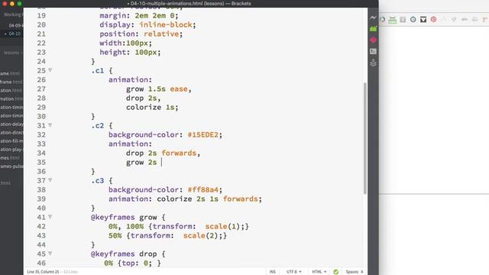Open the keyframes-pulse file in sidebar

[11, 167]
